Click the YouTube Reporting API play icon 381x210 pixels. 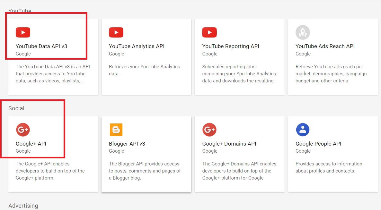pos(209,32)
